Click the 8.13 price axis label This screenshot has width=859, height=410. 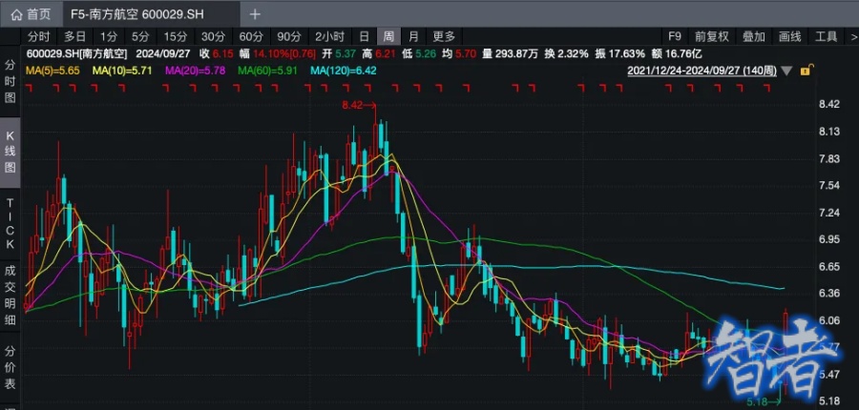(x=828, y=132)
